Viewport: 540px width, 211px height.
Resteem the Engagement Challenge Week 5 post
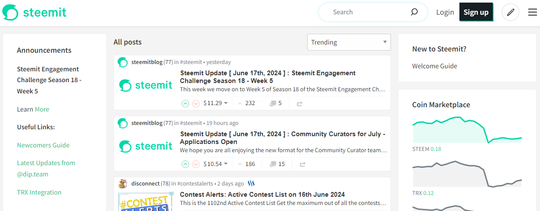[300, 104]
